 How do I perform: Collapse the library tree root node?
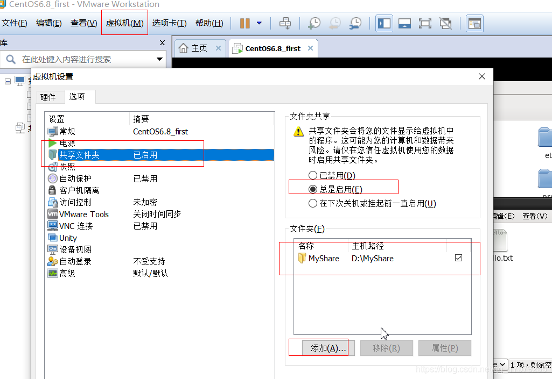point(8,82)
